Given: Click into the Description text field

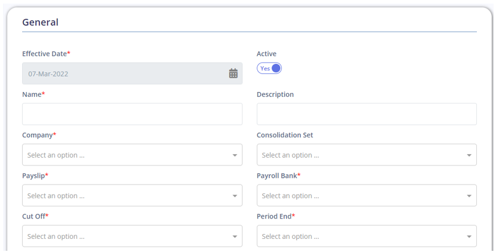Looking at the screenshot, I should [x=366, y=114].
